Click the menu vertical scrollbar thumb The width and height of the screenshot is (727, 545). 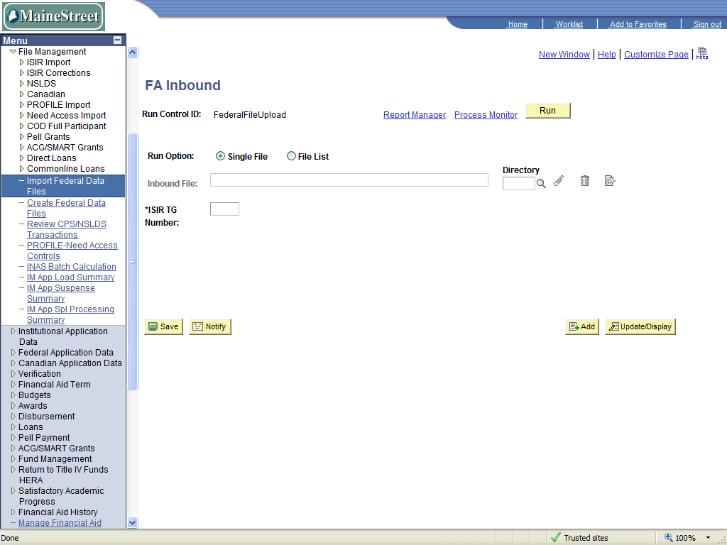(x=132, y=261)
